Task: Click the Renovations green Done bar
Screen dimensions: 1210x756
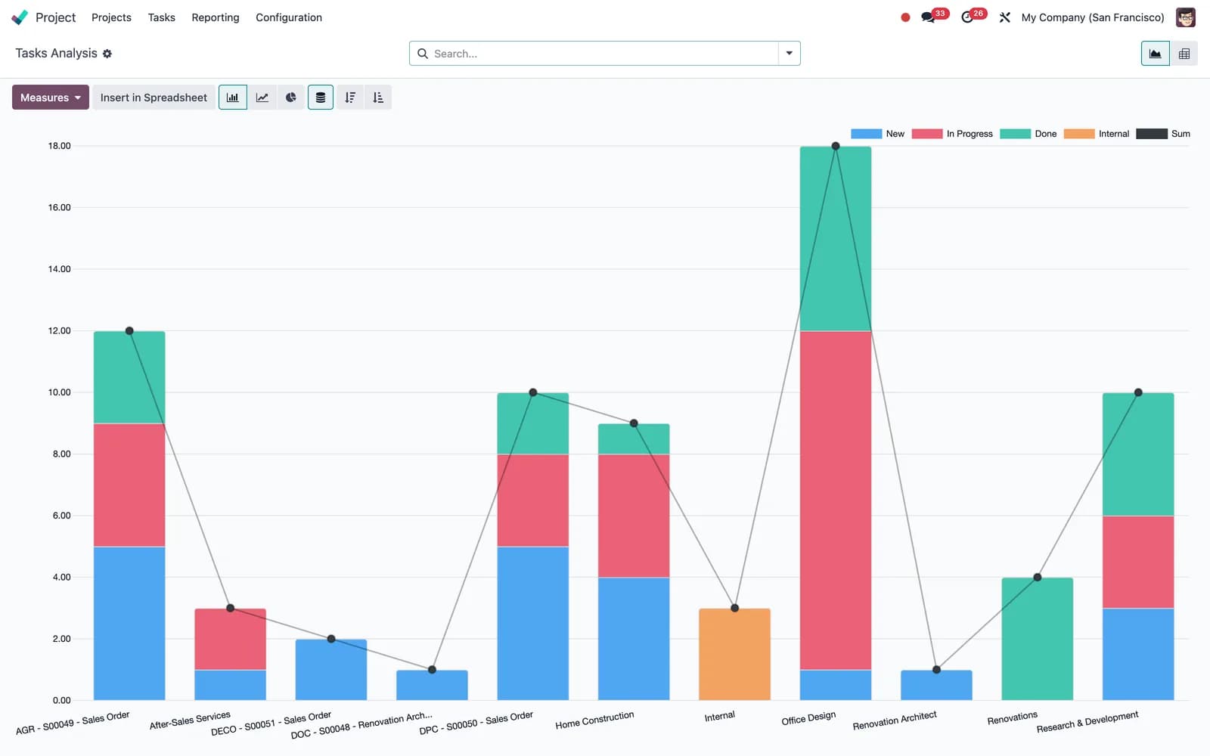Action: click(x=1038, y=639)
